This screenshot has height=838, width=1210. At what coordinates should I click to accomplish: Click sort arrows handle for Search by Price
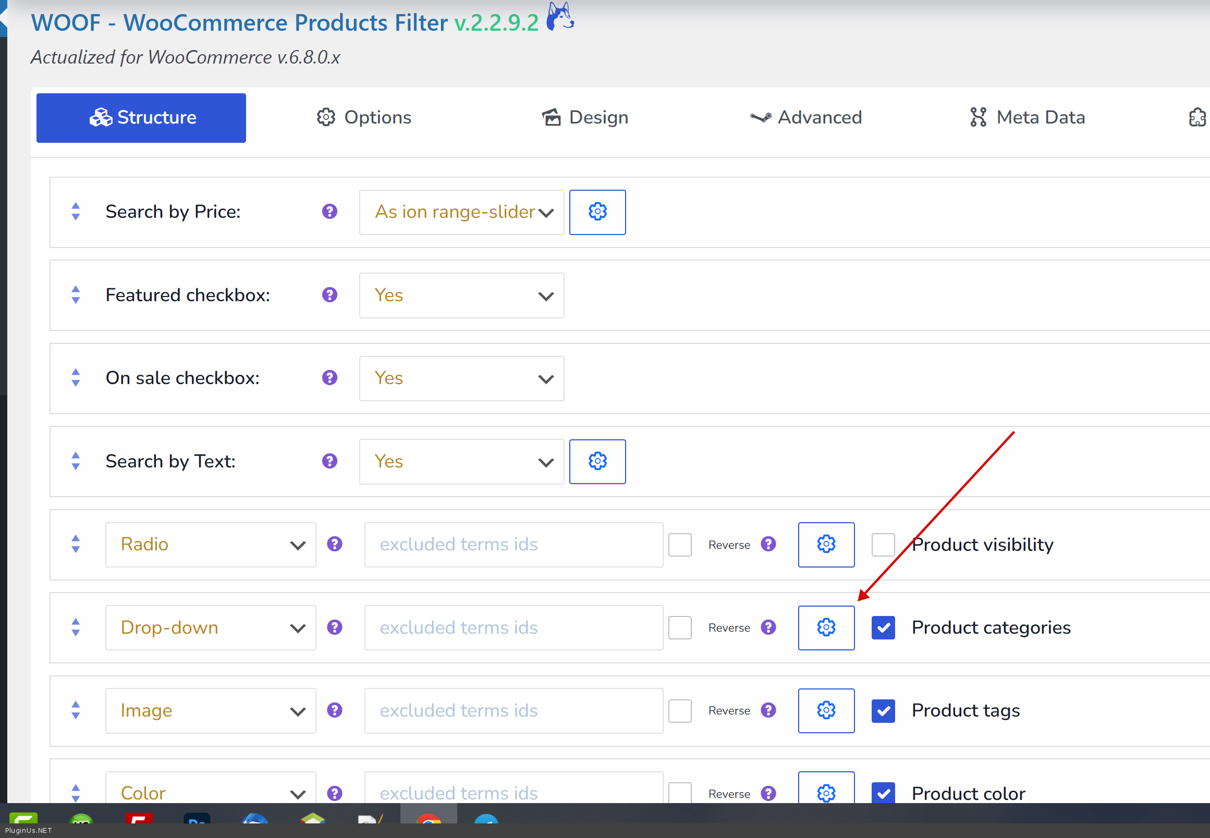pyautogui.click(x=76, y=212)
